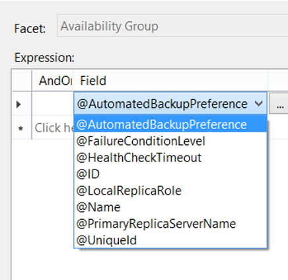288x280 pixels.
Task: Click the AndOr column header
Action: pyautogui.click(x=53, y=81)
